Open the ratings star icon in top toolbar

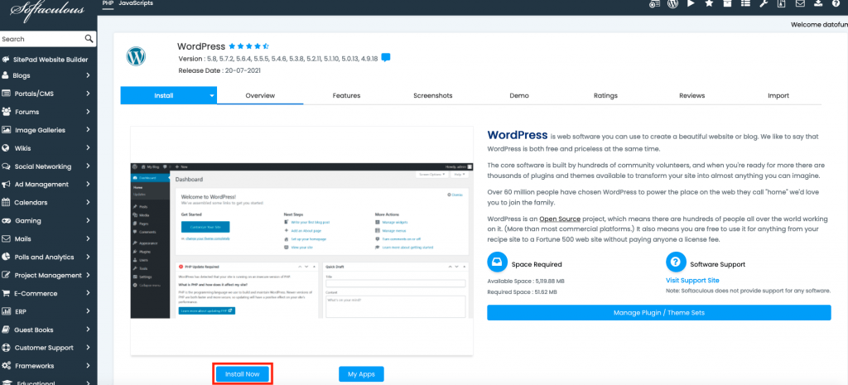(x=709, y=3)
